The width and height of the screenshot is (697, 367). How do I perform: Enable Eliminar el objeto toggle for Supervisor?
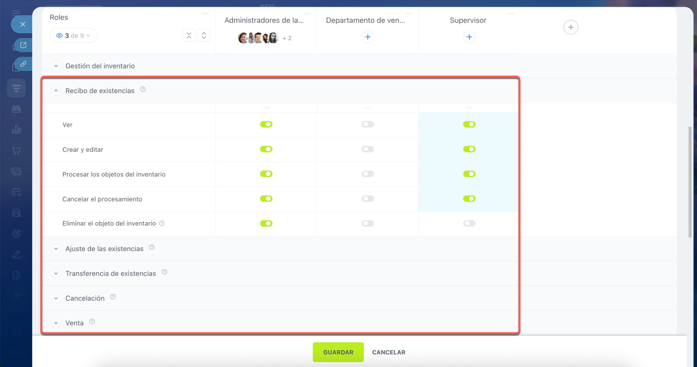point(469,223)
